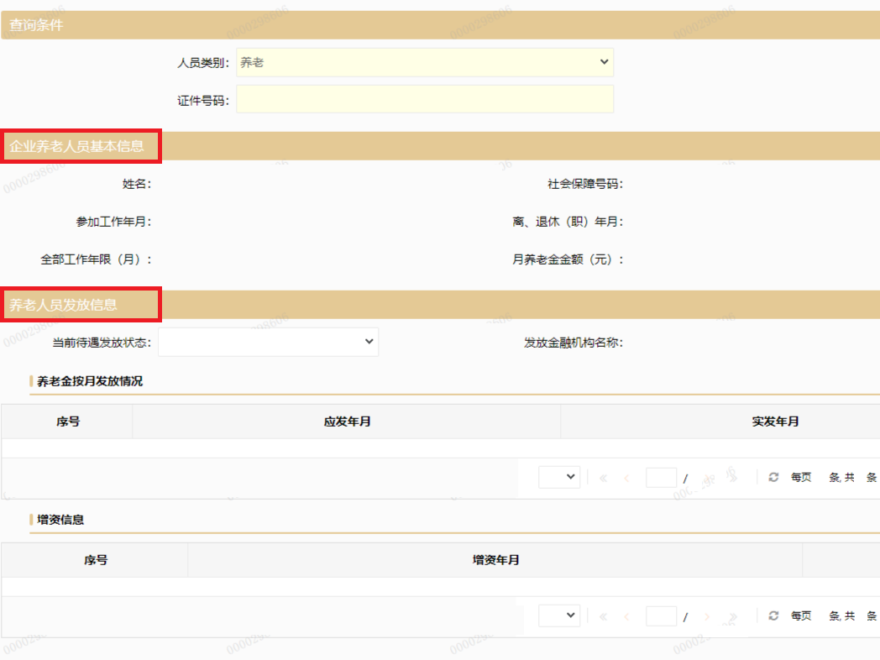Click page number box in 养老金按月发放情况 pager

[661, 478]
